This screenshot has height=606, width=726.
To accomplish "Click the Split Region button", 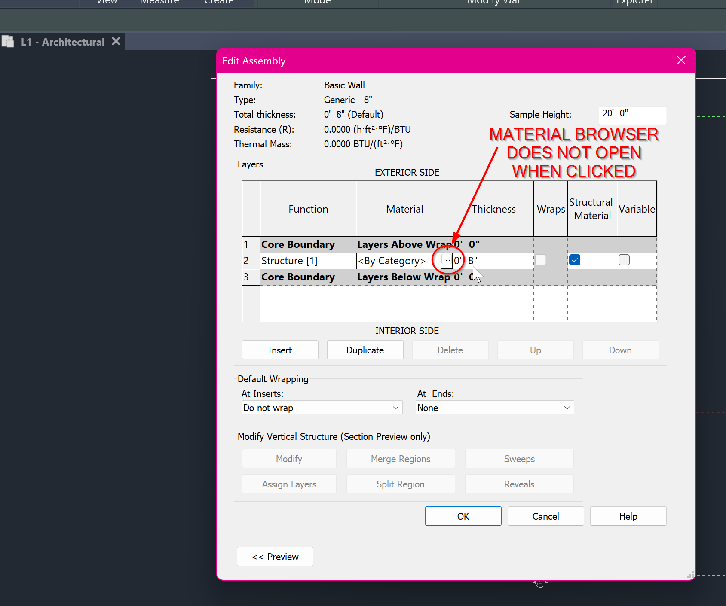I will coord(401,484).
